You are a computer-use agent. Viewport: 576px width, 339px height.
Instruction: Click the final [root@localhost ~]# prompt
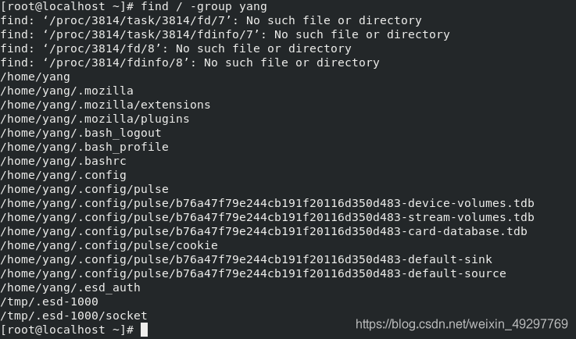click(67, 330)
